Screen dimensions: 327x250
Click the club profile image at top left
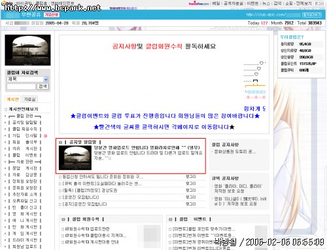click(x=27, y=50)
